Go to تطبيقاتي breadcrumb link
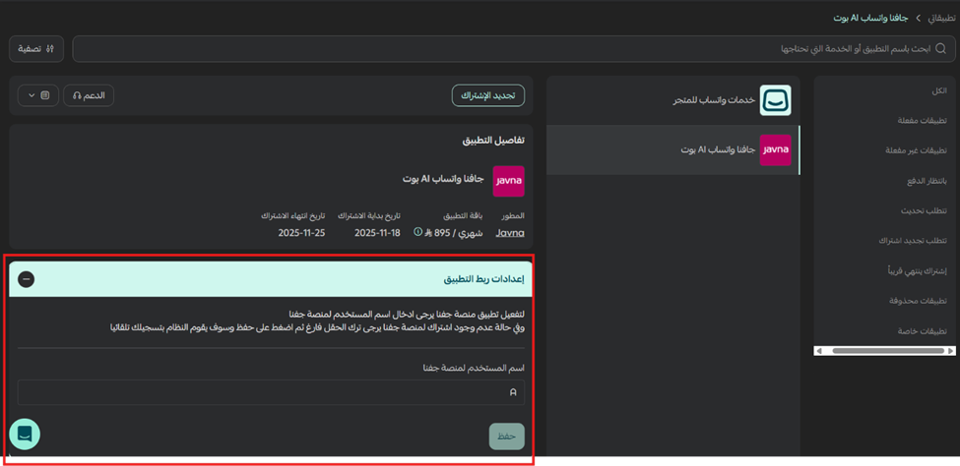The width and height of the screenshot is (960, 466). 941,19
